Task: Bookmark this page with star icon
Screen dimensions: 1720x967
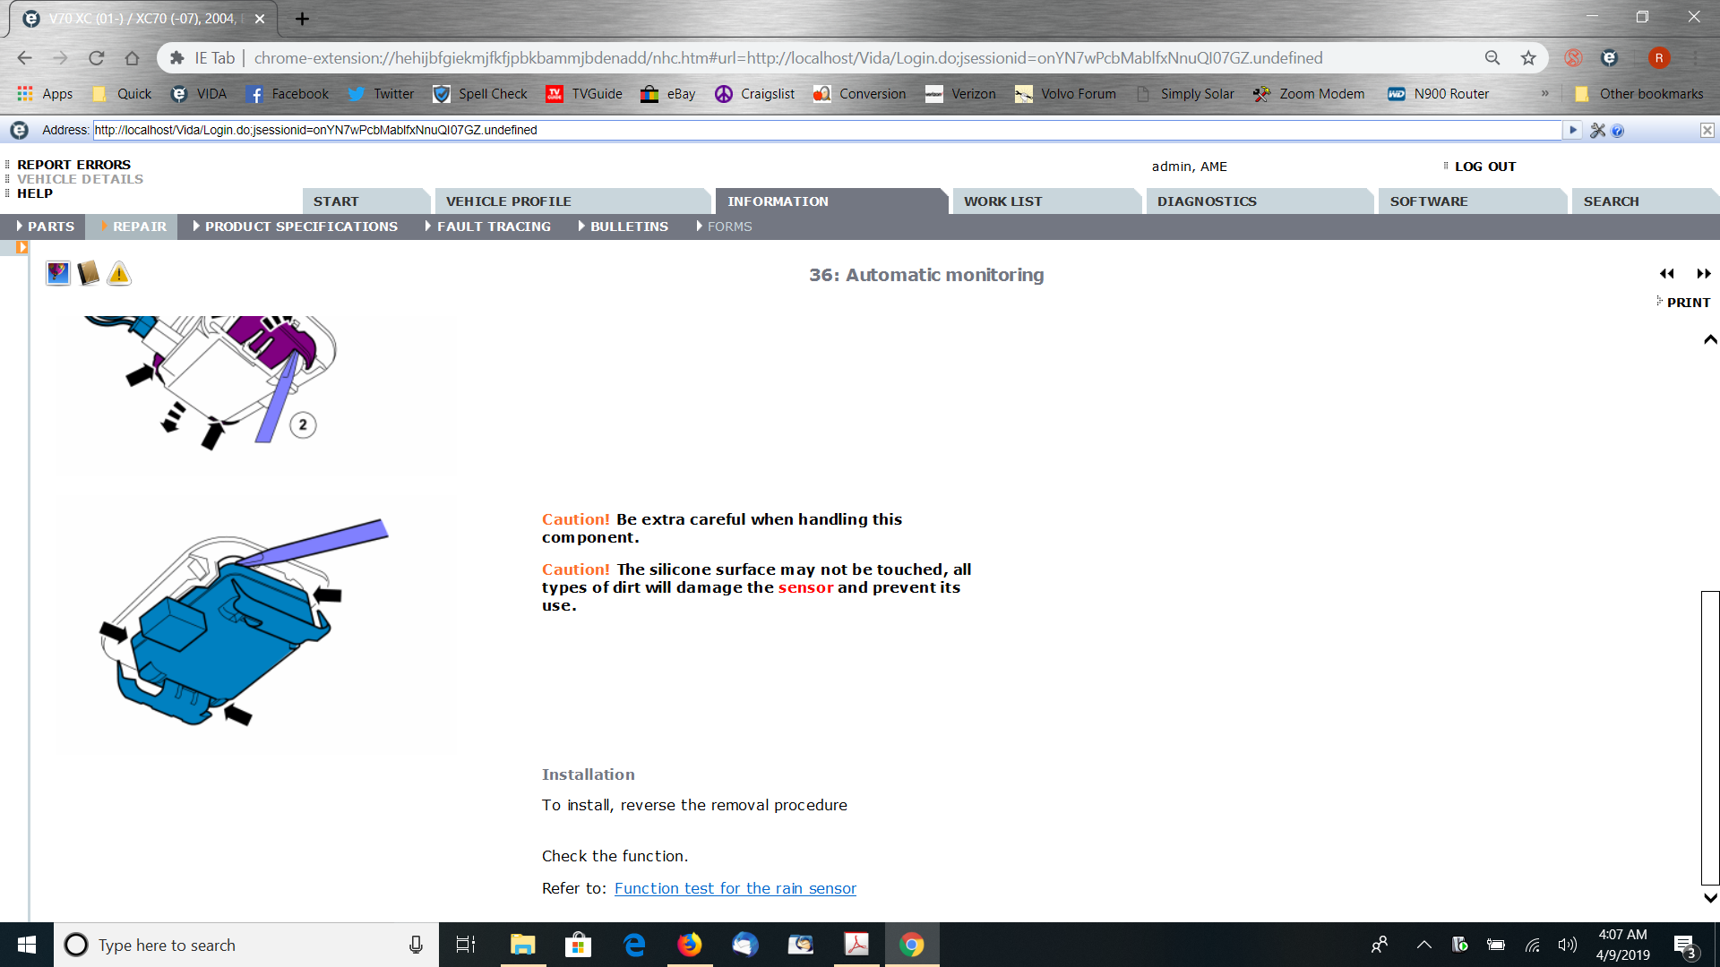Action: [x=1528, y=58]
